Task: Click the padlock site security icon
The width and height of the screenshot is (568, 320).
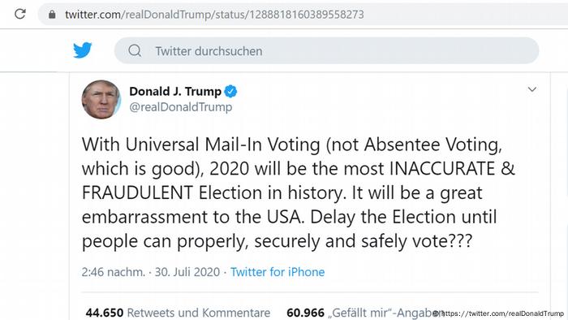Action: coord(52,14)
